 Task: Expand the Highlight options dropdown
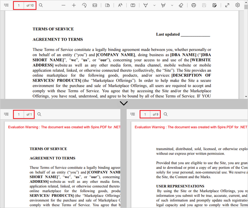(172, 5)
